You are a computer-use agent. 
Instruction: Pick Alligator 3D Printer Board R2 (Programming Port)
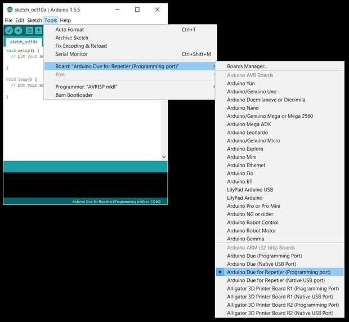tap(280, 305)
